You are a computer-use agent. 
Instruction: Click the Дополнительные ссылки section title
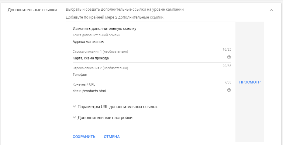[32, 10]
